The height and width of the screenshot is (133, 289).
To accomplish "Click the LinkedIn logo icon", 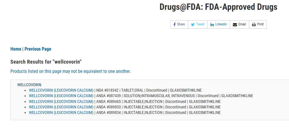I will click(x=212, y=25).
